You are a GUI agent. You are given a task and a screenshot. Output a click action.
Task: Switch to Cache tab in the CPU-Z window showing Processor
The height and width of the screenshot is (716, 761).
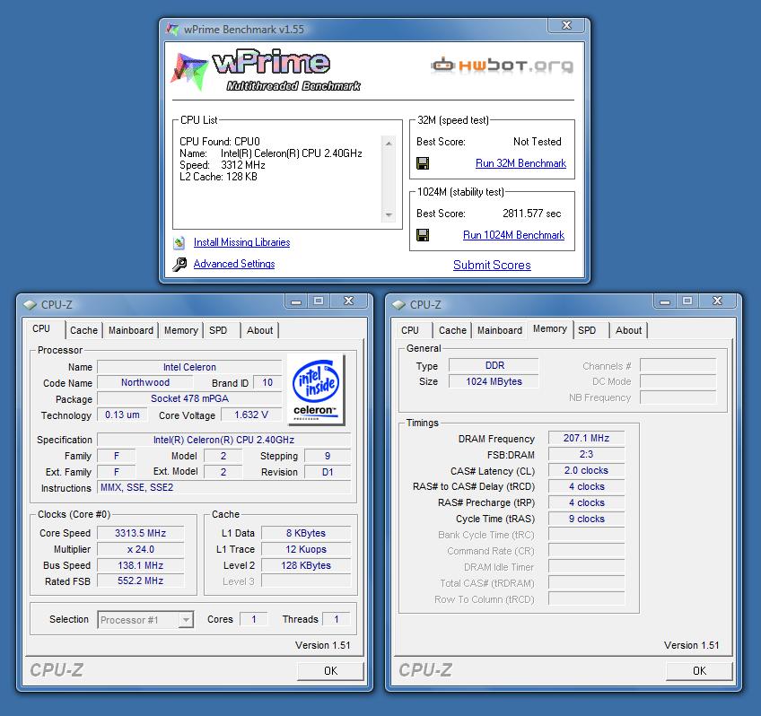[x=83, y=330]
